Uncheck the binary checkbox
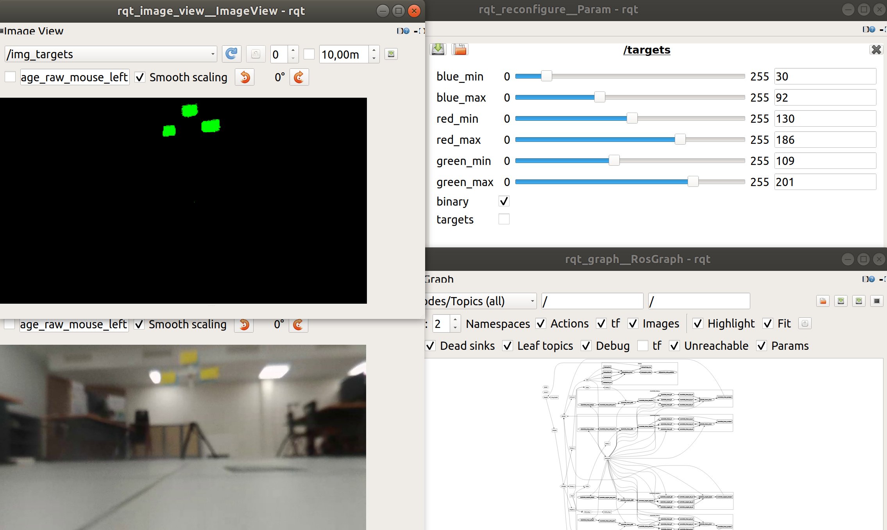 tap(504, 201)
